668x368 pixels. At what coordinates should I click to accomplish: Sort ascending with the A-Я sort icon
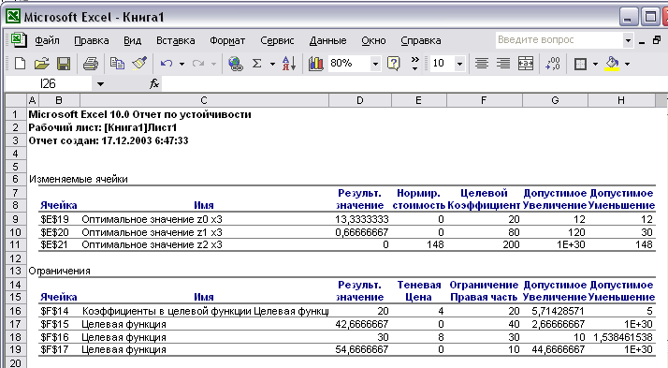point(289,64)
